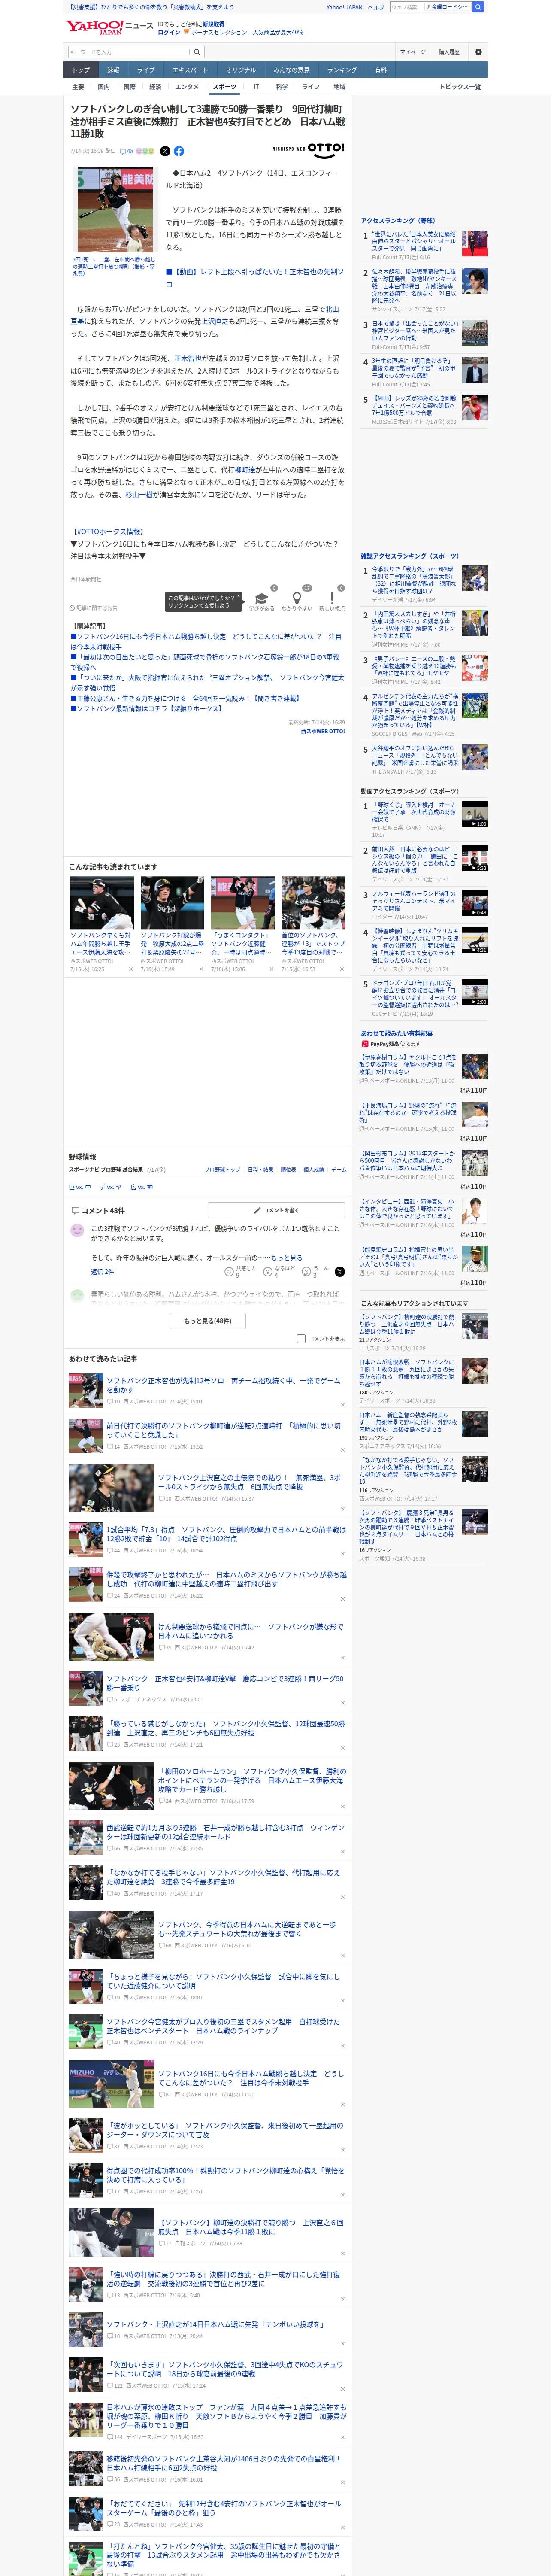Play the first 動画アクセスランキング video thumbnail
Image resolution: width=551 pixels, height=2576 pixels.
tap(475, 813)
